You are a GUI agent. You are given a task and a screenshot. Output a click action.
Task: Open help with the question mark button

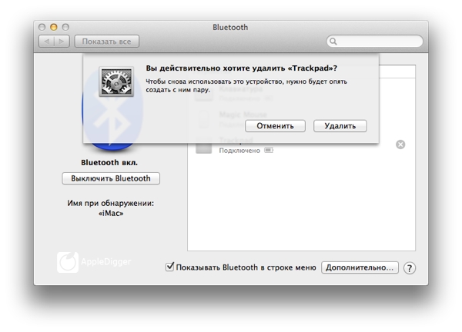click(410, 268)
